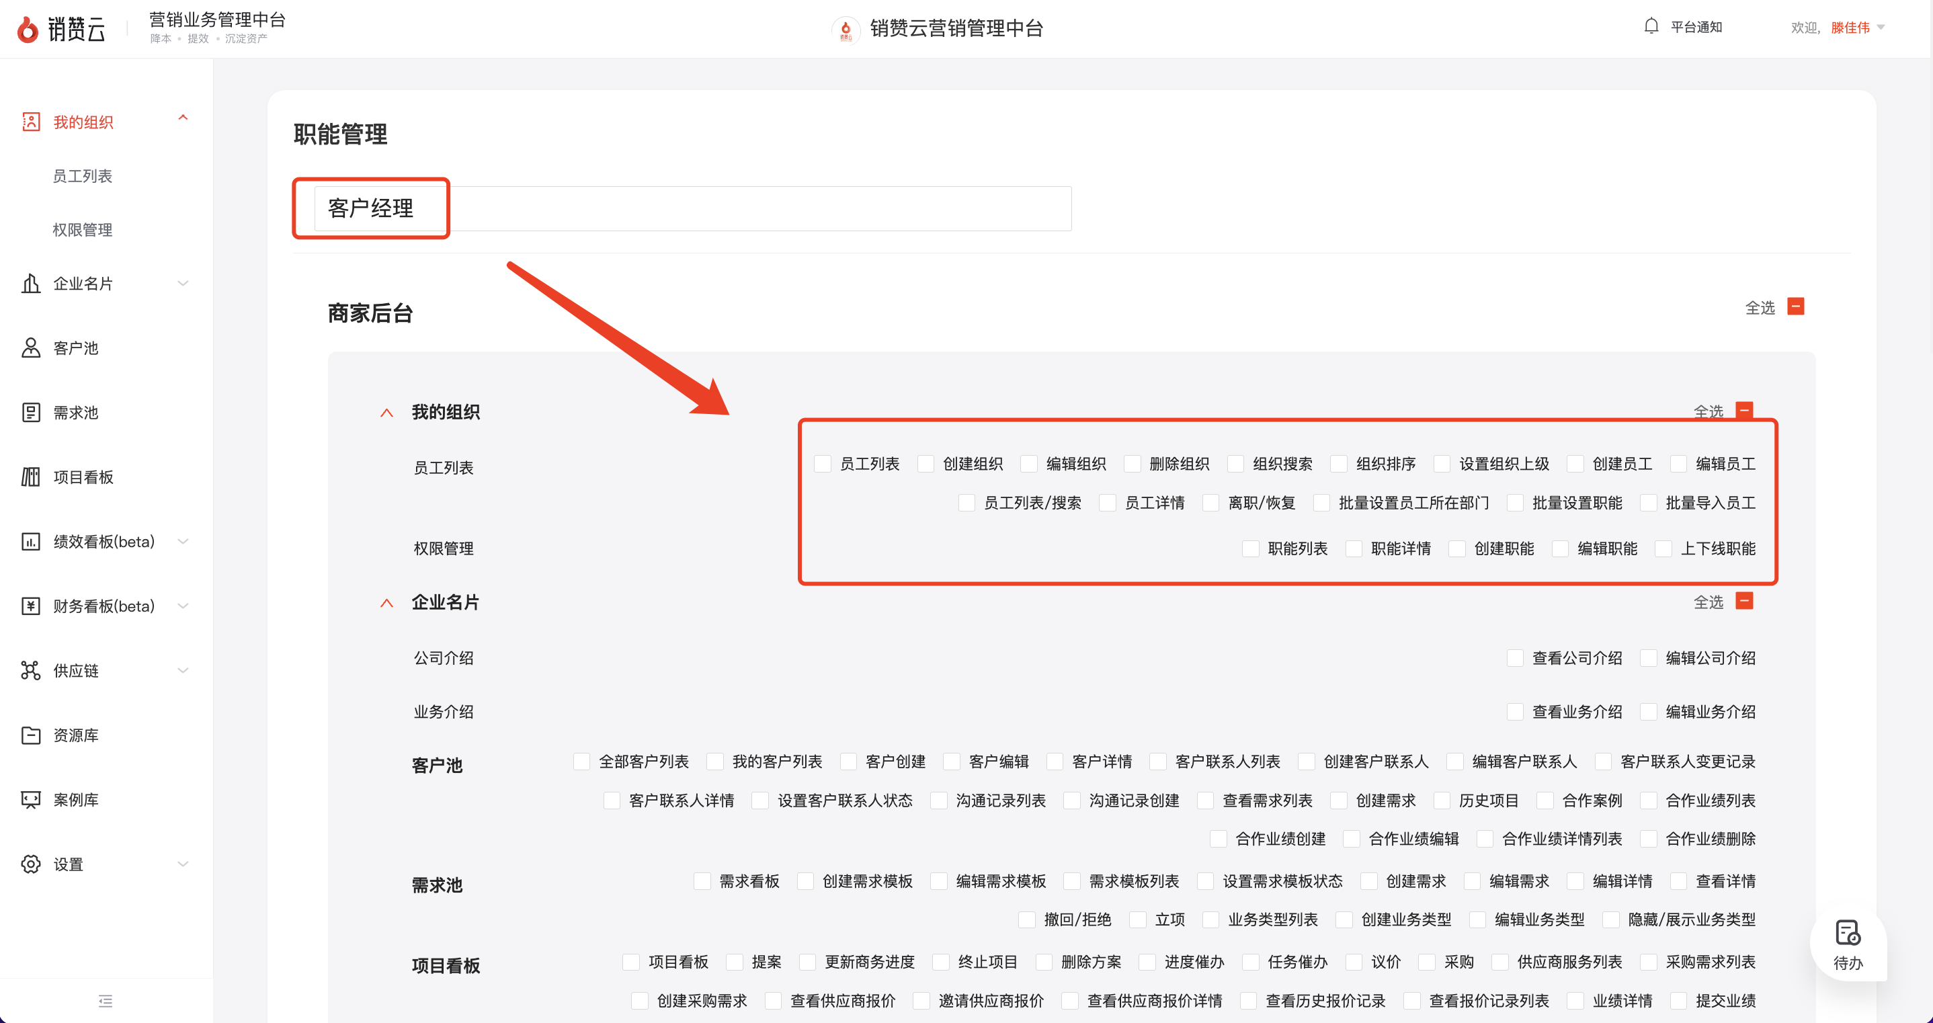1933x1023 pixels.
Task: Check the 编辑员工 permission box
Action: (x=1679, y=463)
